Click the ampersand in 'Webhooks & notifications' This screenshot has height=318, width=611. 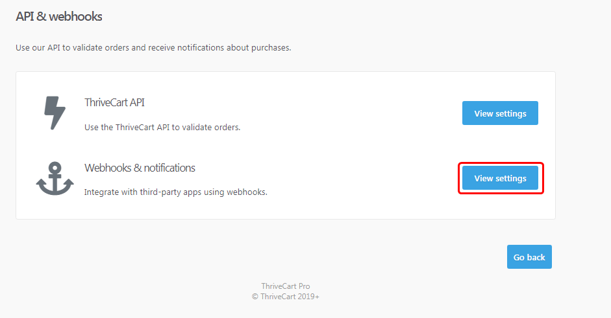point(138,168)
